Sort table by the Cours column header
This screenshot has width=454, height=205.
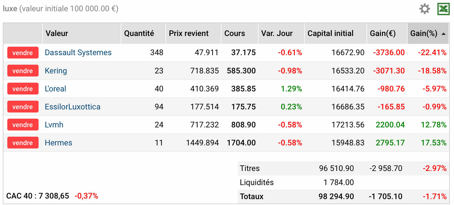pyautogui.click(x=240, y=33)
